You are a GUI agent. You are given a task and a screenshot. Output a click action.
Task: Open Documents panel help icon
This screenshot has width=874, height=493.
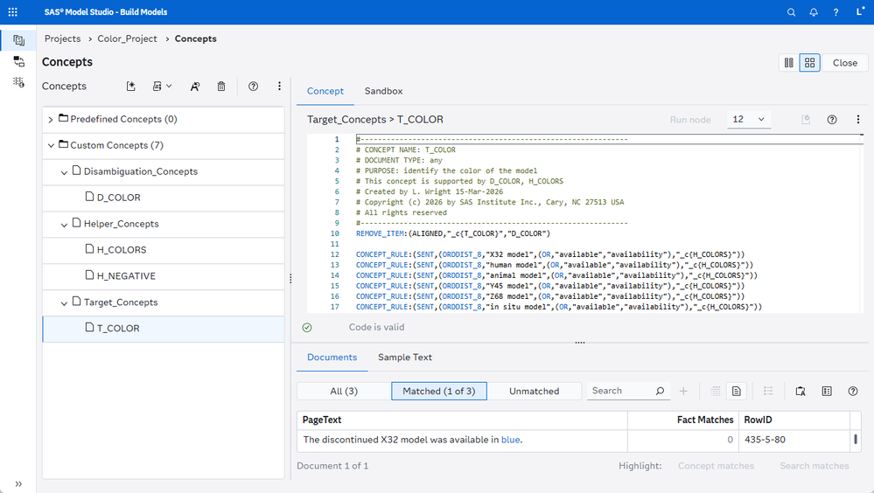click(x=853, y=391)
